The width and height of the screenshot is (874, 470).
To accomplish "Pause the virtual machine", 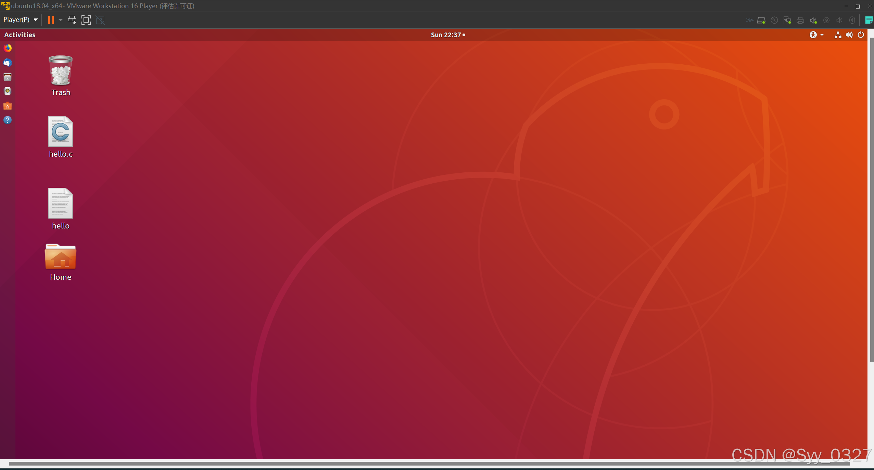I will pyautogui.click(x=51, y=20).
